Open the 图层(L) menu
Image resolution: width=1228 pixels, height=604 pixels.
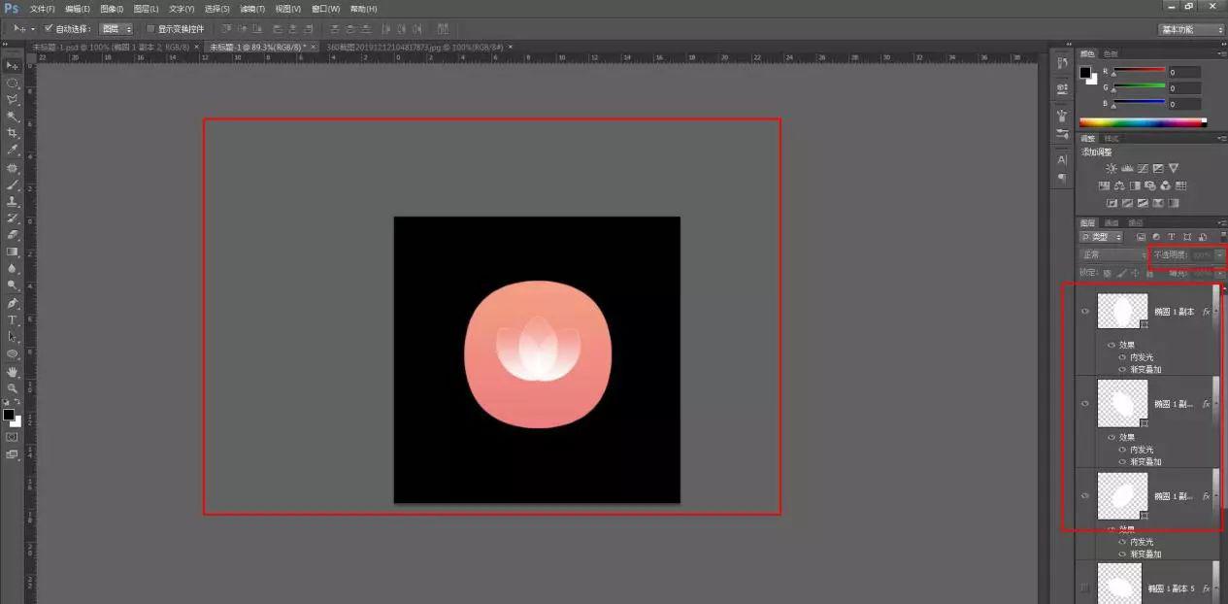pos(147,9)
